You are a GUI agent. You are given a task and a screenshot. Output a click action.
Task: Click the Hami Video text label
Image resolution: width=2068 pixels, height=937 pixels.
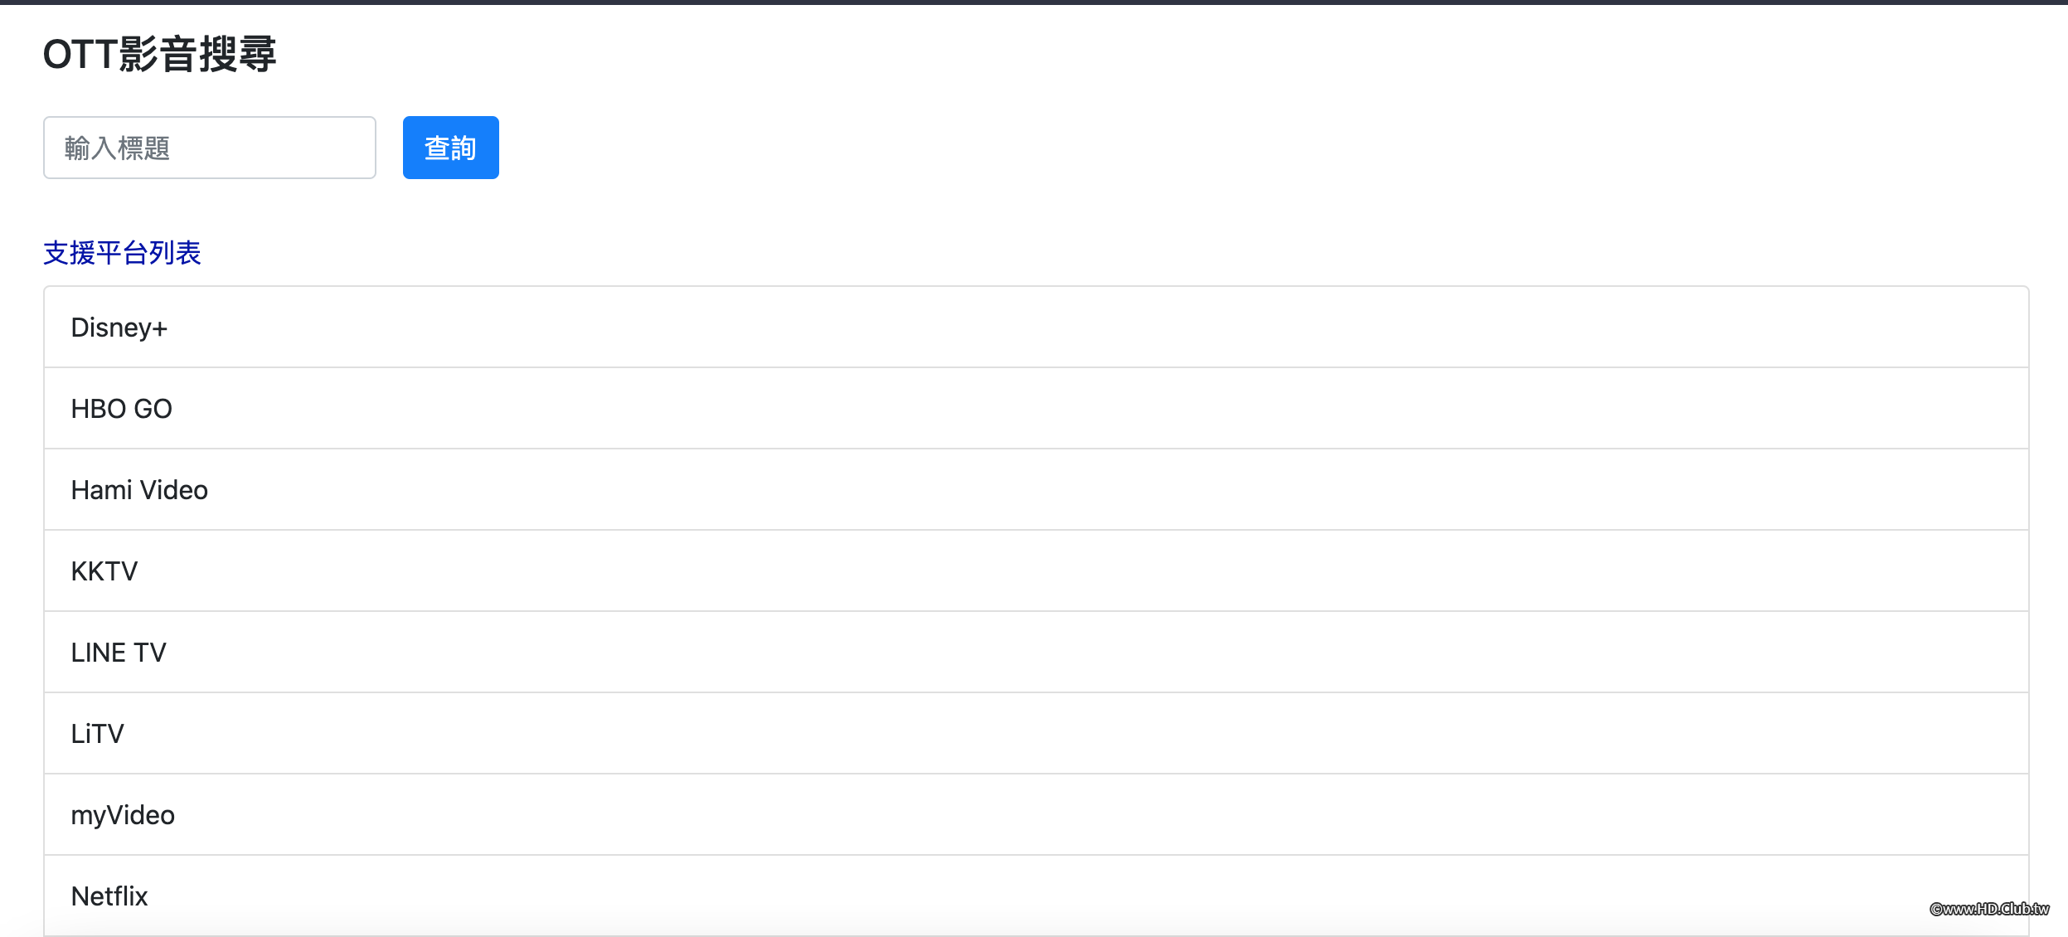139,491
